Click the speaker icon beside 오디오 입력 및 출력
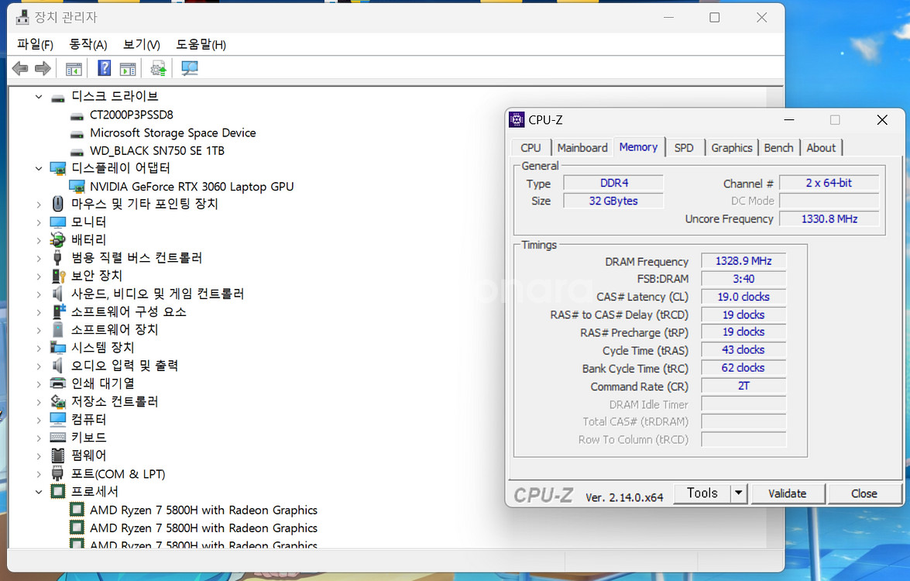910x581 pixels. [57, 366]
